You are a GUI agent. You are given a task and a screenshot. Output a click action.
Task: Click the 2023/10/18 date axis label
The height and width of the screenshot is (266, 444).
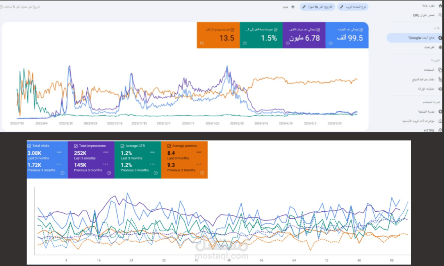[x=115, y=123]
